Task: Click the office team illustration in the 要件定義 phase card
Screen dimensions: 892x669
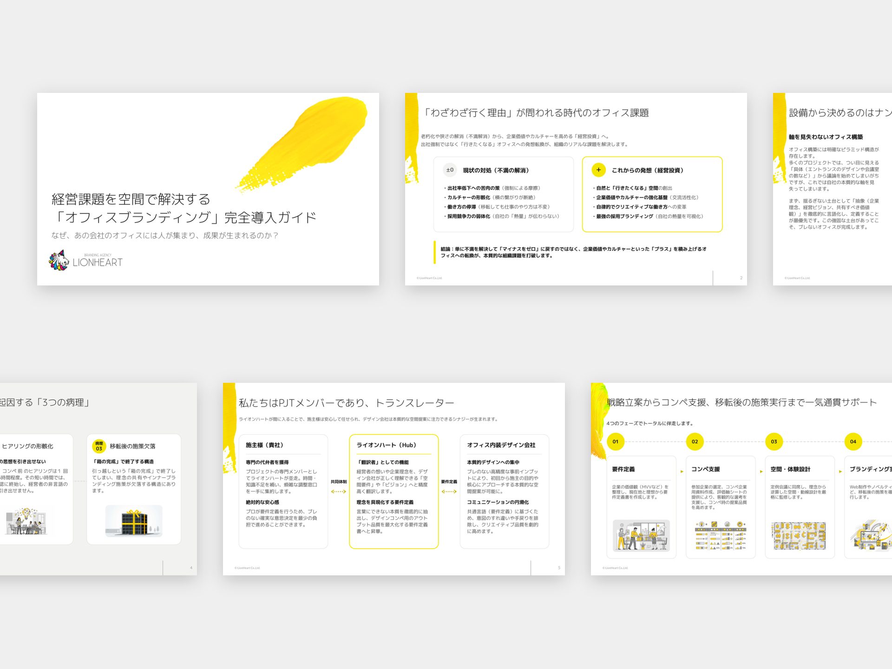Action: [641, 536]
